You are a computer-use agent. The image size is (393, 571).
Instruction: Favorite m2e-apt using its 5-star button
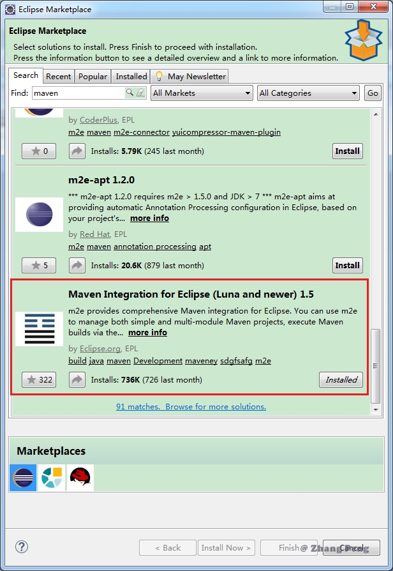pyautogui.click(x=39, y=265)
